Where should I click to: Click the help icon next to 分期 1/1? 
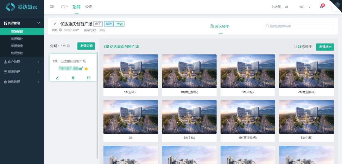point(68,46)
